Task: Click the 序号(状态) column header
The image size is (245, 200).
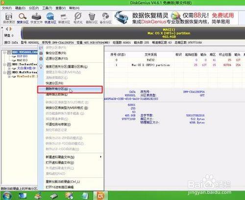Action: pos(118,54)
